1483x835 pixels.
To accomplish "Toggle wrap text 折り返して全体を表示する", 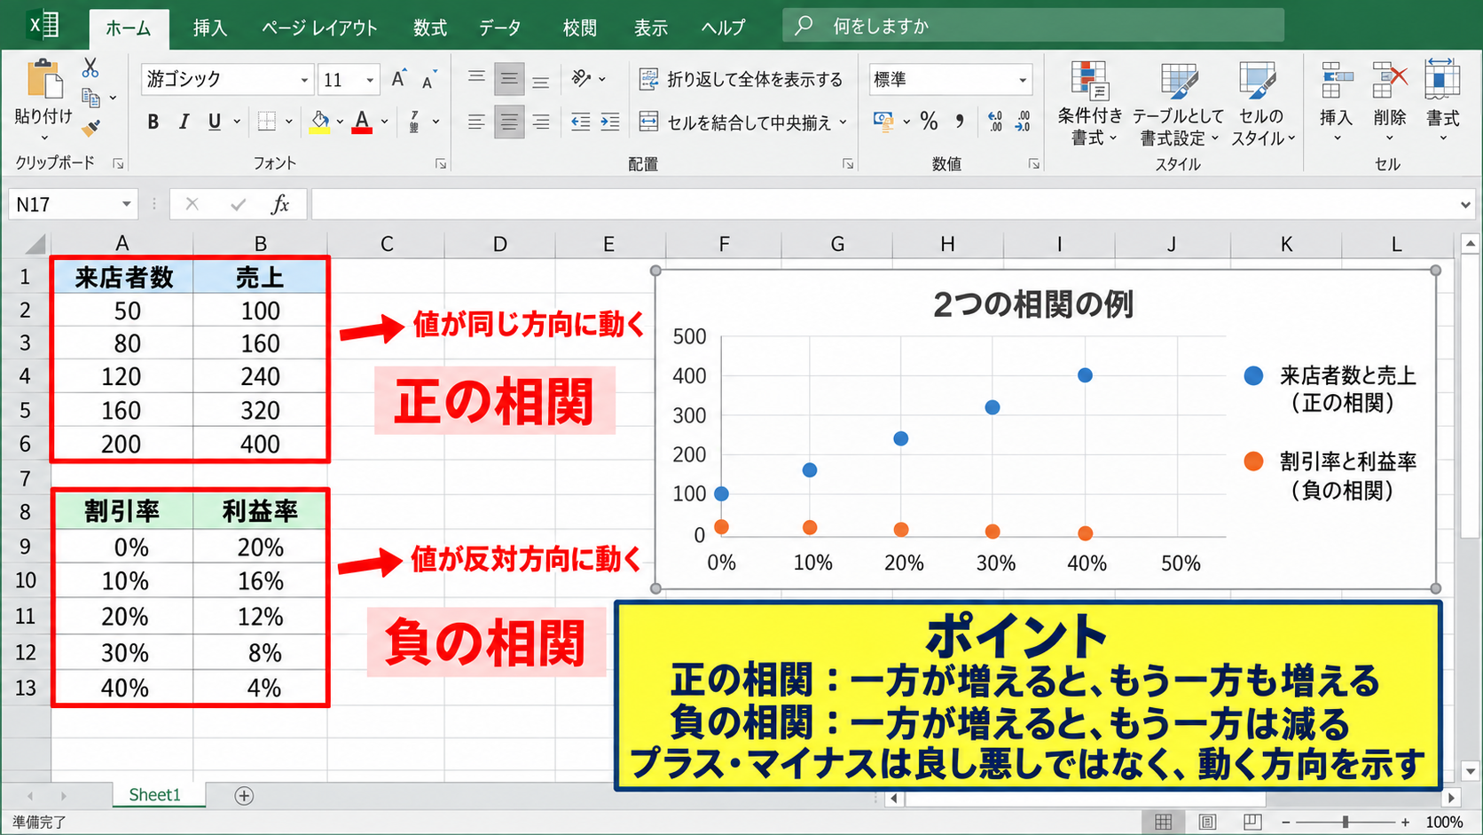I will tap(741, 79).
